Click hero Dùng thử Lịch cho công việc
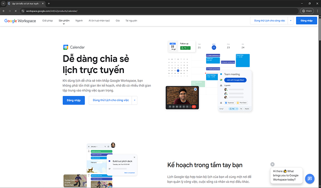 click(111, 100)
